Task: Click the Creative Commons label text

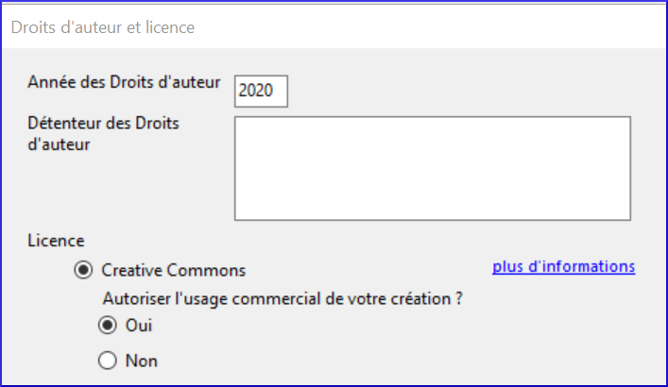Action: 173,271
